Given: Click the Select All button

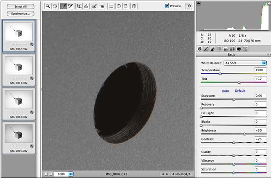Looking at the screenshot, I should [x=21, y=7].
